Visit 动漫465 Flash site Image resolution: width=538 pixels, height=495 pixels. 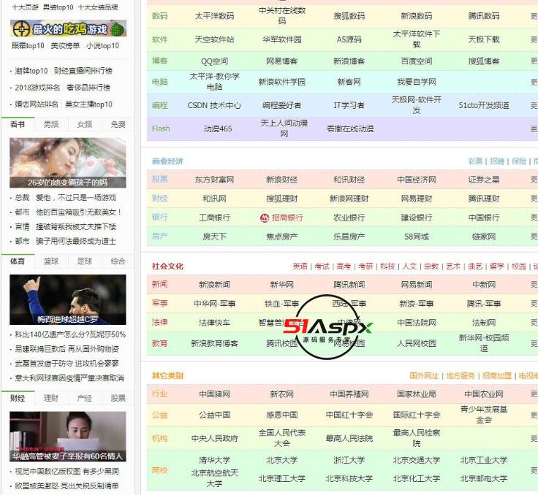tap(218, 129)
